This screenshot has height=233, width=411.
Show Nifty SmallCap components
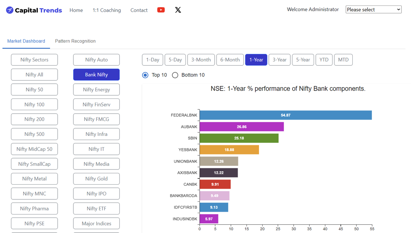34,164
